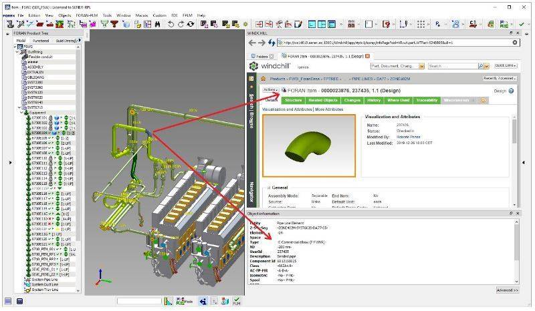Click the green elbow part thumbnail
This screenshot has width=535, height=311.
pos(308,145)
